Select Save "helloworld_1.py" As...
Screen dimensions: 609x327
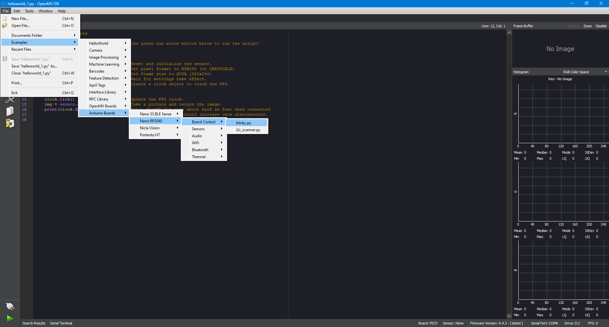click(x=40, y=66)
